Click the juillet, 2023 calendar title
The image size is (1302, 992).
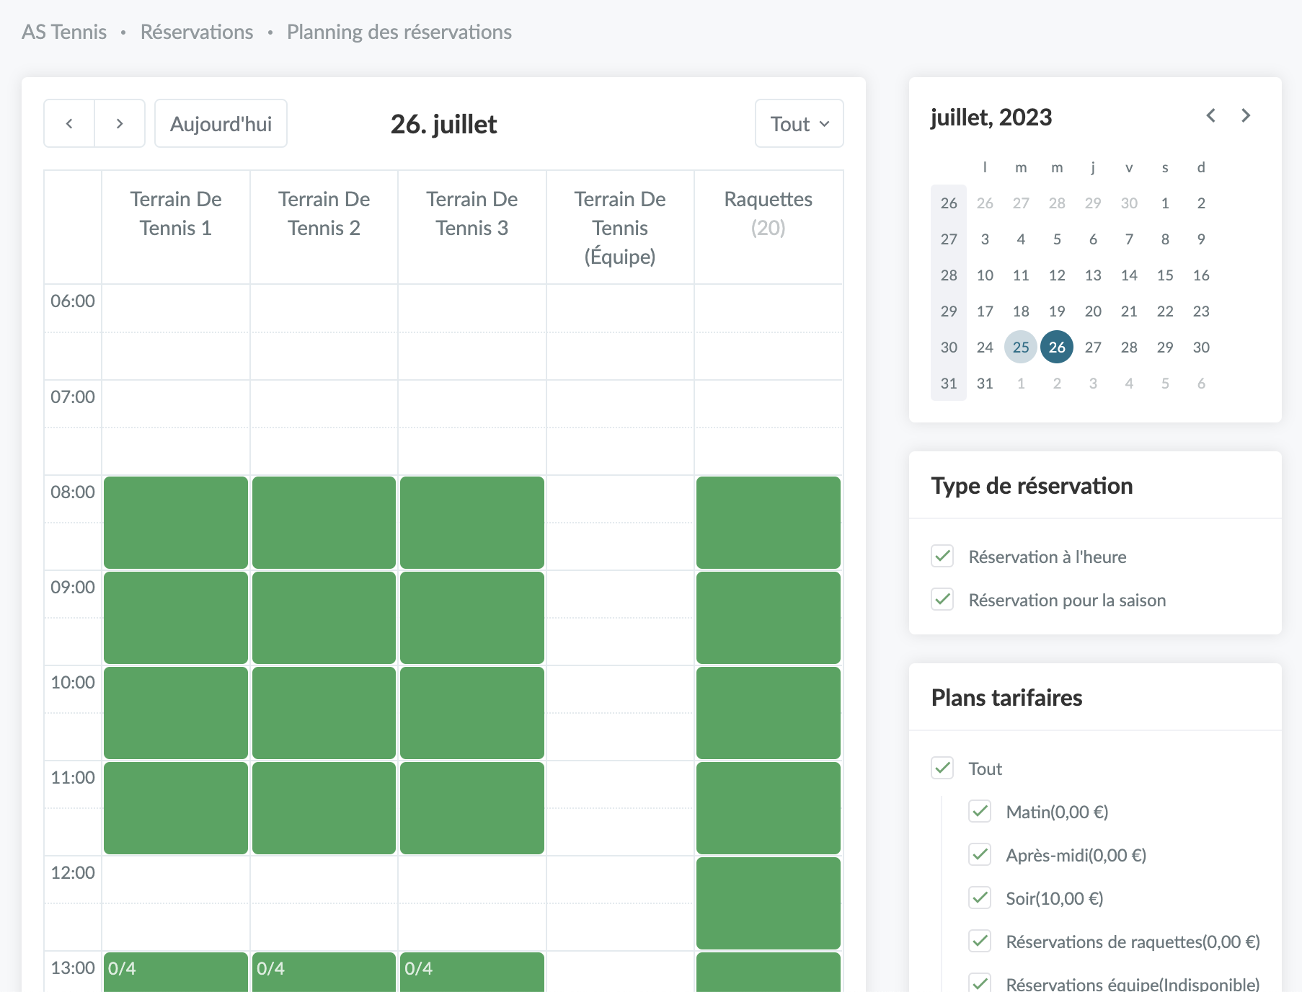pyautogui.click(x=991, y=117)
